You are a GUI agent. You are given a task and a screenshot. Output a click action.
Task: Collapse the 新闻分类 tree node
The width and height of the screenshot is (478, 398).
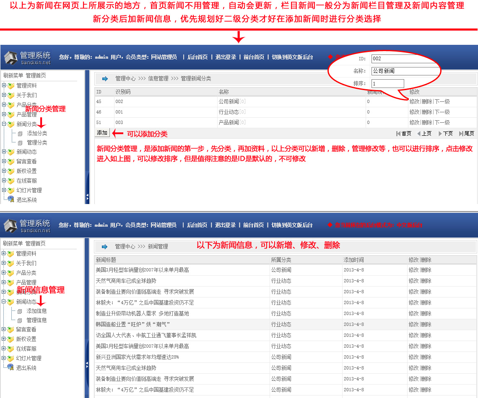tap(4, 124)
